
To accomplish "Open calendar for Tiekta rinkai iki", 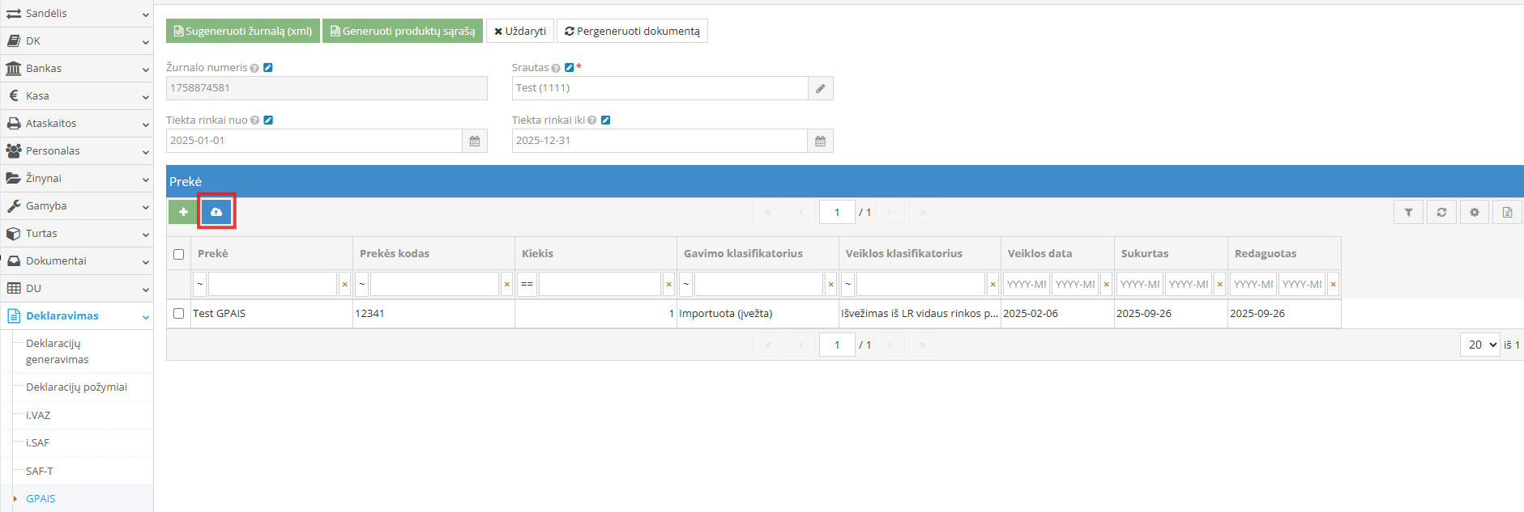I will pos(821,141).
